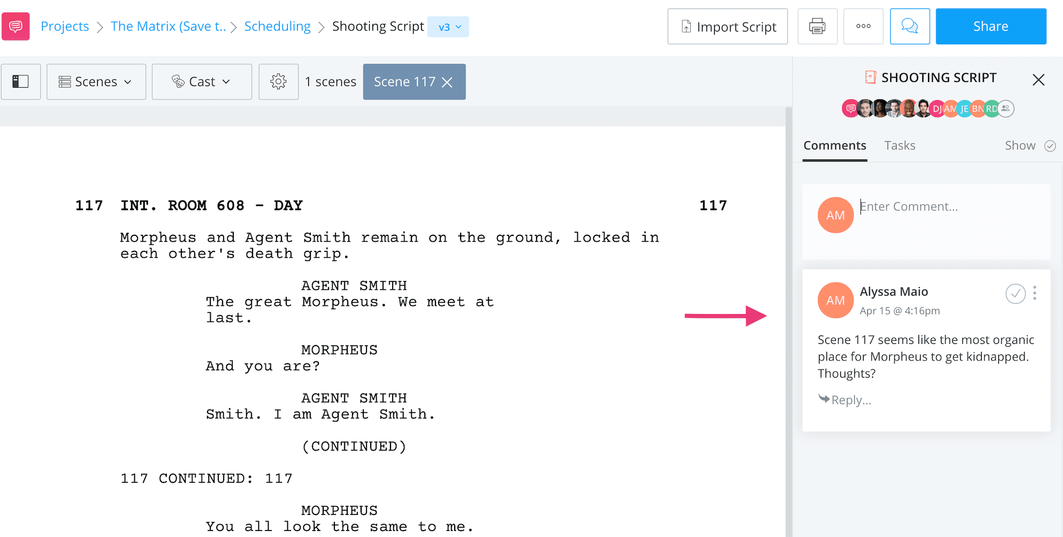This screenshot has height=537, width=1063.
Task: Click the blue Share button
Action: click(x=991, y=26)
